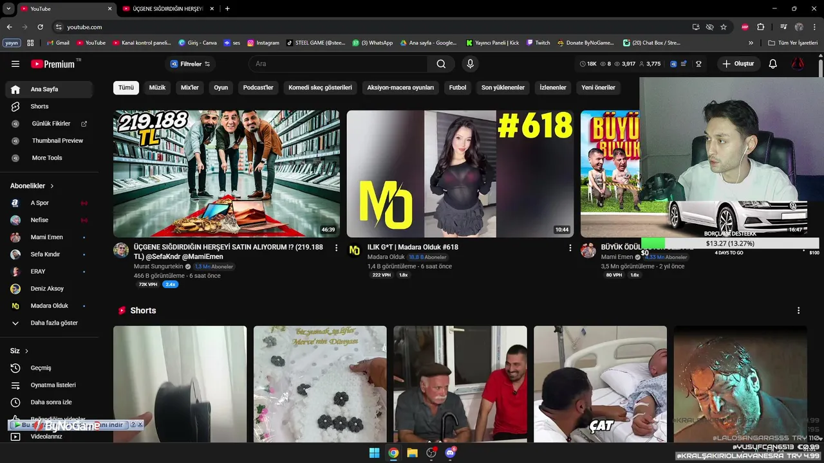Open Sefa Kındır subscription channel
This screenshot has width=824, height=463.
(x=49, y=254)
